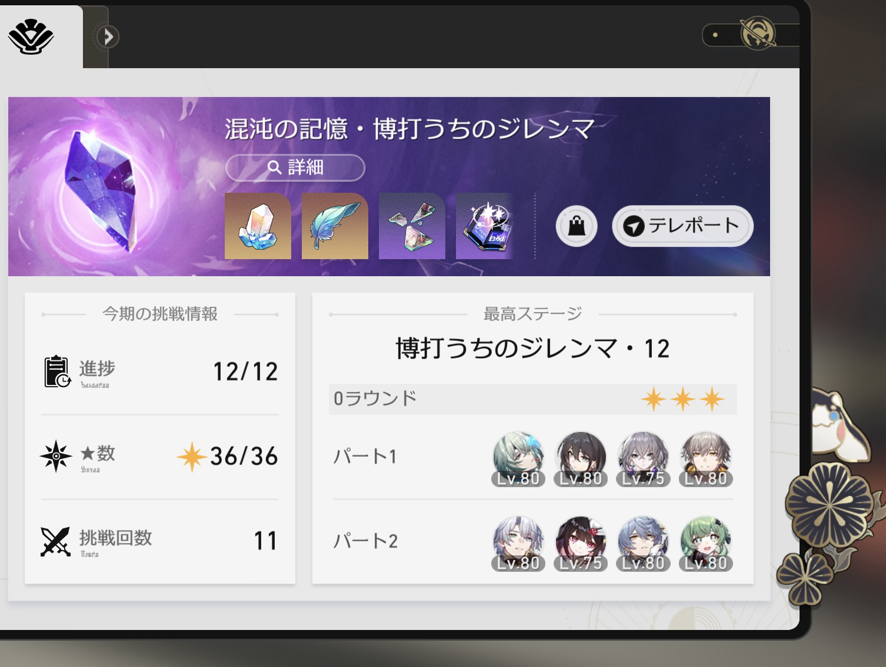The height and width of the screenshot is (667, 886).
Task: Open the planet emblem icon
Action: tap(758, 33)
